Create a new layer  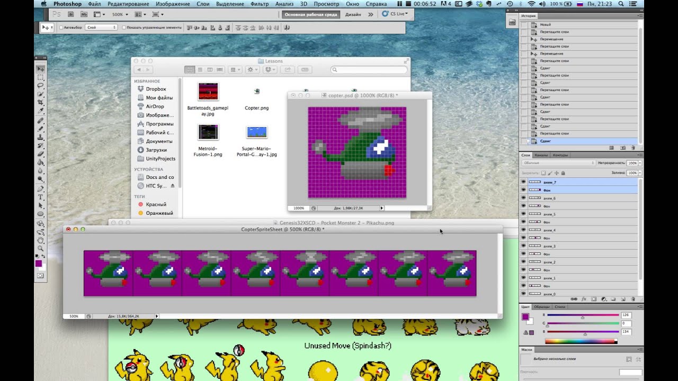623,299
